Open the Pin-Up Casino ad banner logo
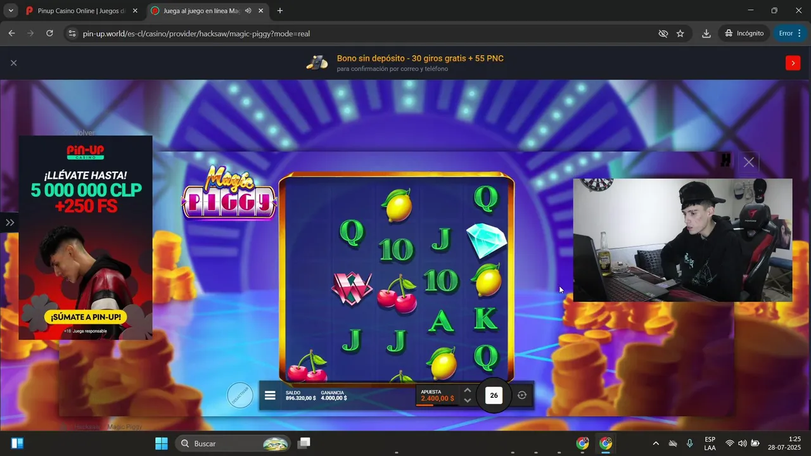Screen dimensions: 811x456 (86, 152)
